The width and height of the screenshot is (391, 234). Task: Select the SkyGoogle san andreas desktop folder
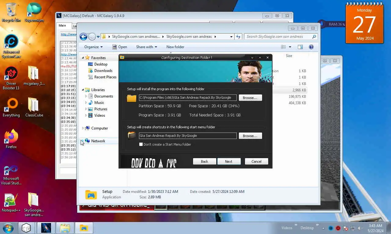click(34, 204)
